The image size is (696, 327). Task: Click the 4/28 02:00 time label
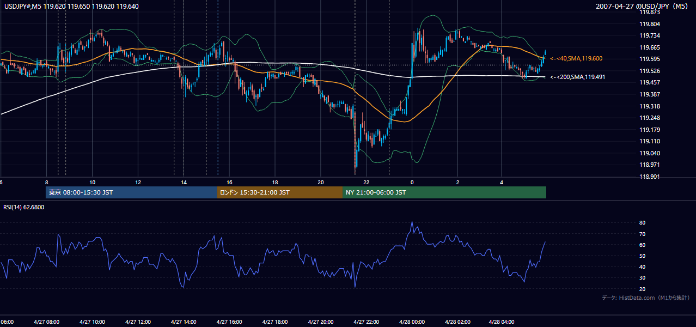point(457,322)
